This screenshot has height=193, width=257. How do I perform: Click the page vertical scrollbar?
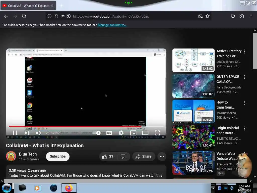(x=255, y=51)
